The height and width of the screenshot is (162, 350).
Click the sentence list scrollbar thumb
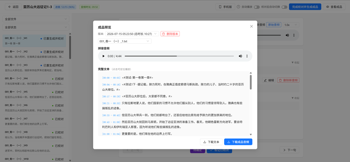coord(70,47)
